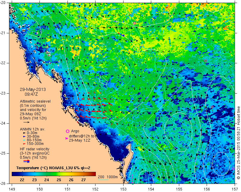The height and width of the screenshot is (192, 241).
Task: Click the '150-300m' depth range label
Action: 35,144
